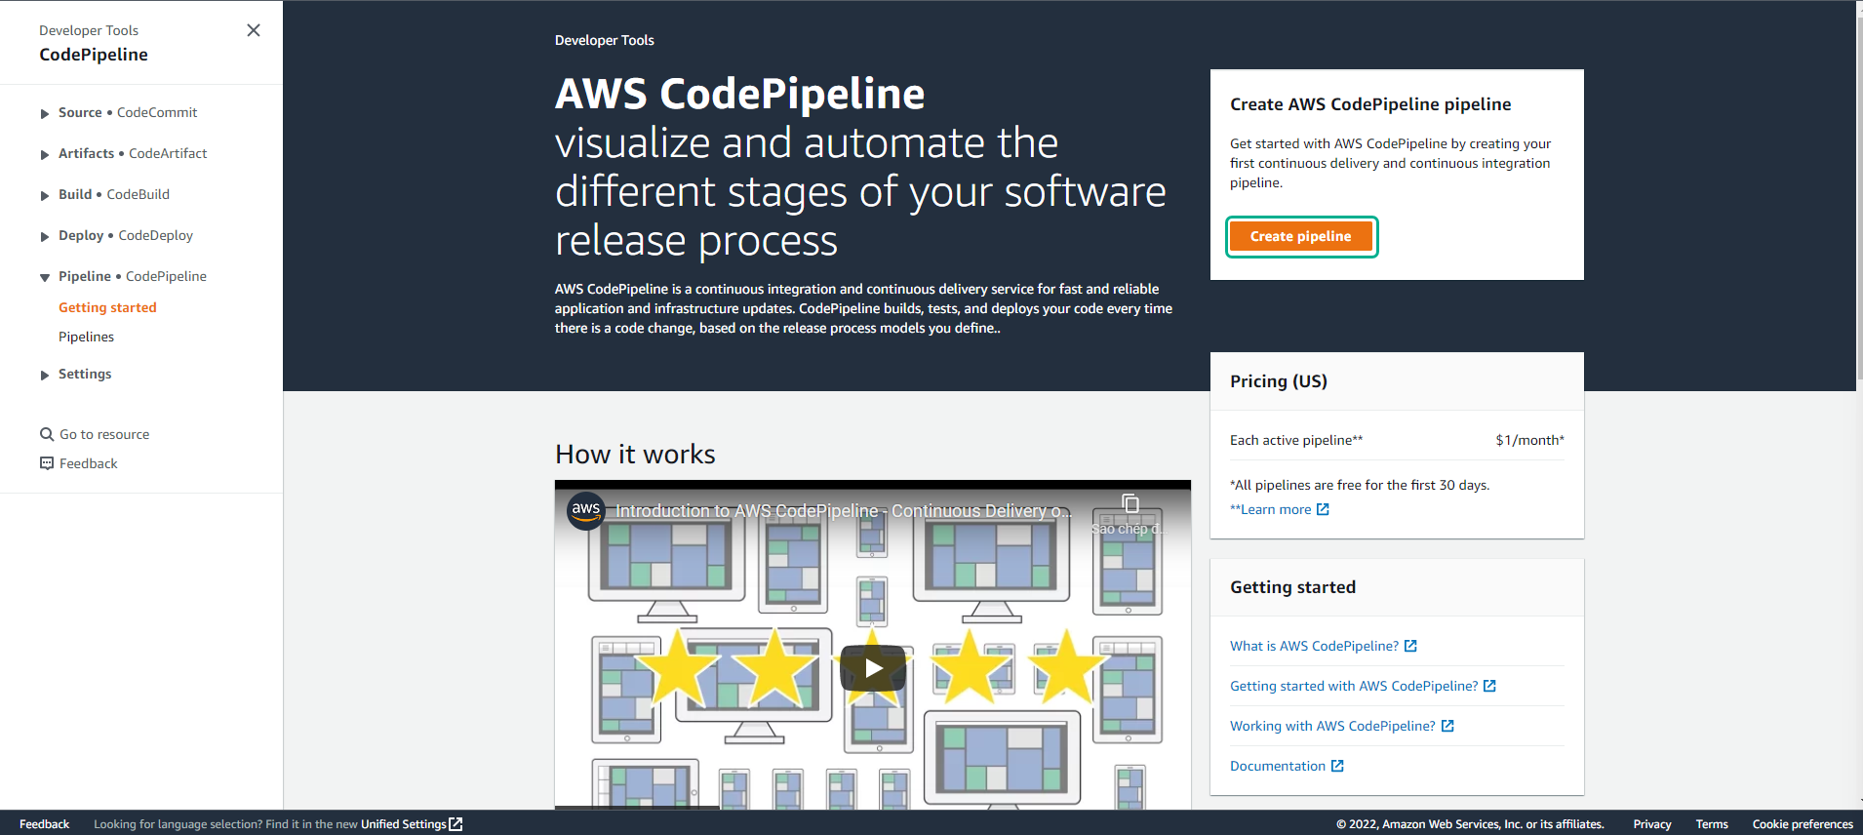Open the Pipelines page
The image size is (1863, 835).
[86, 337]
